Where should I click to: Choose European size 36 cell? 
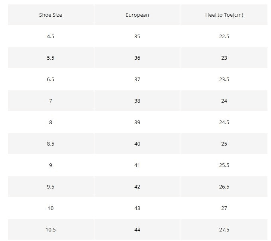pos(137,58)
